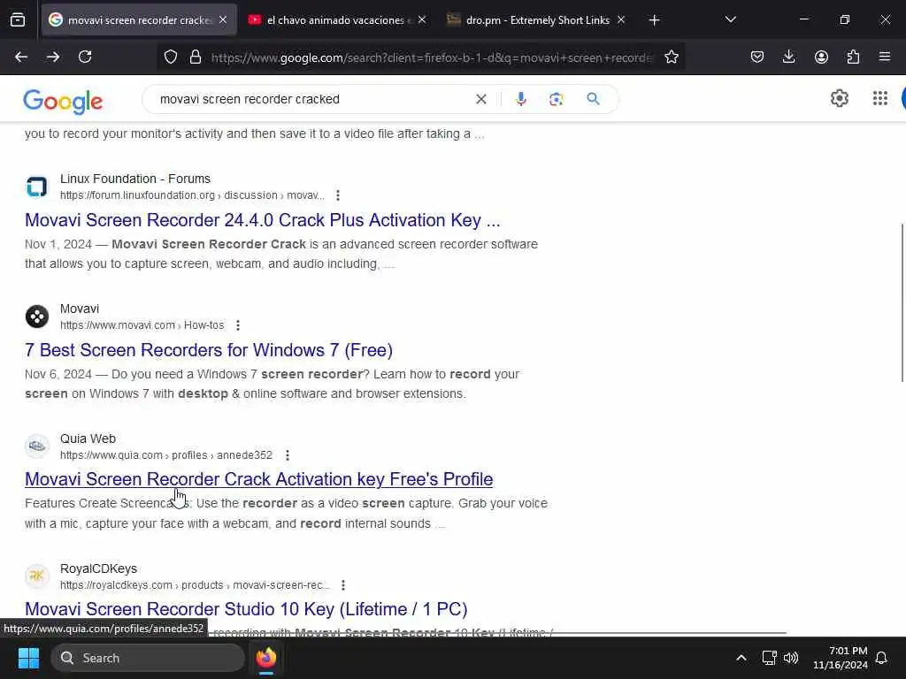Clear the Google search box text

point(480,99)
